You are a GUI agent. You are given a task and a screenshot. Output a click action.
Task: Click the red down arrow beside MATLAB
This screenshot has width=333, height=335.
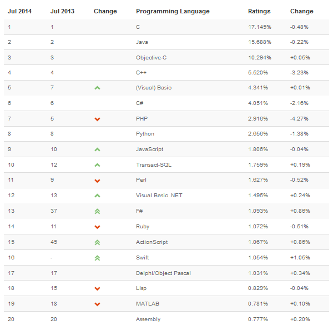coord(97,304)
